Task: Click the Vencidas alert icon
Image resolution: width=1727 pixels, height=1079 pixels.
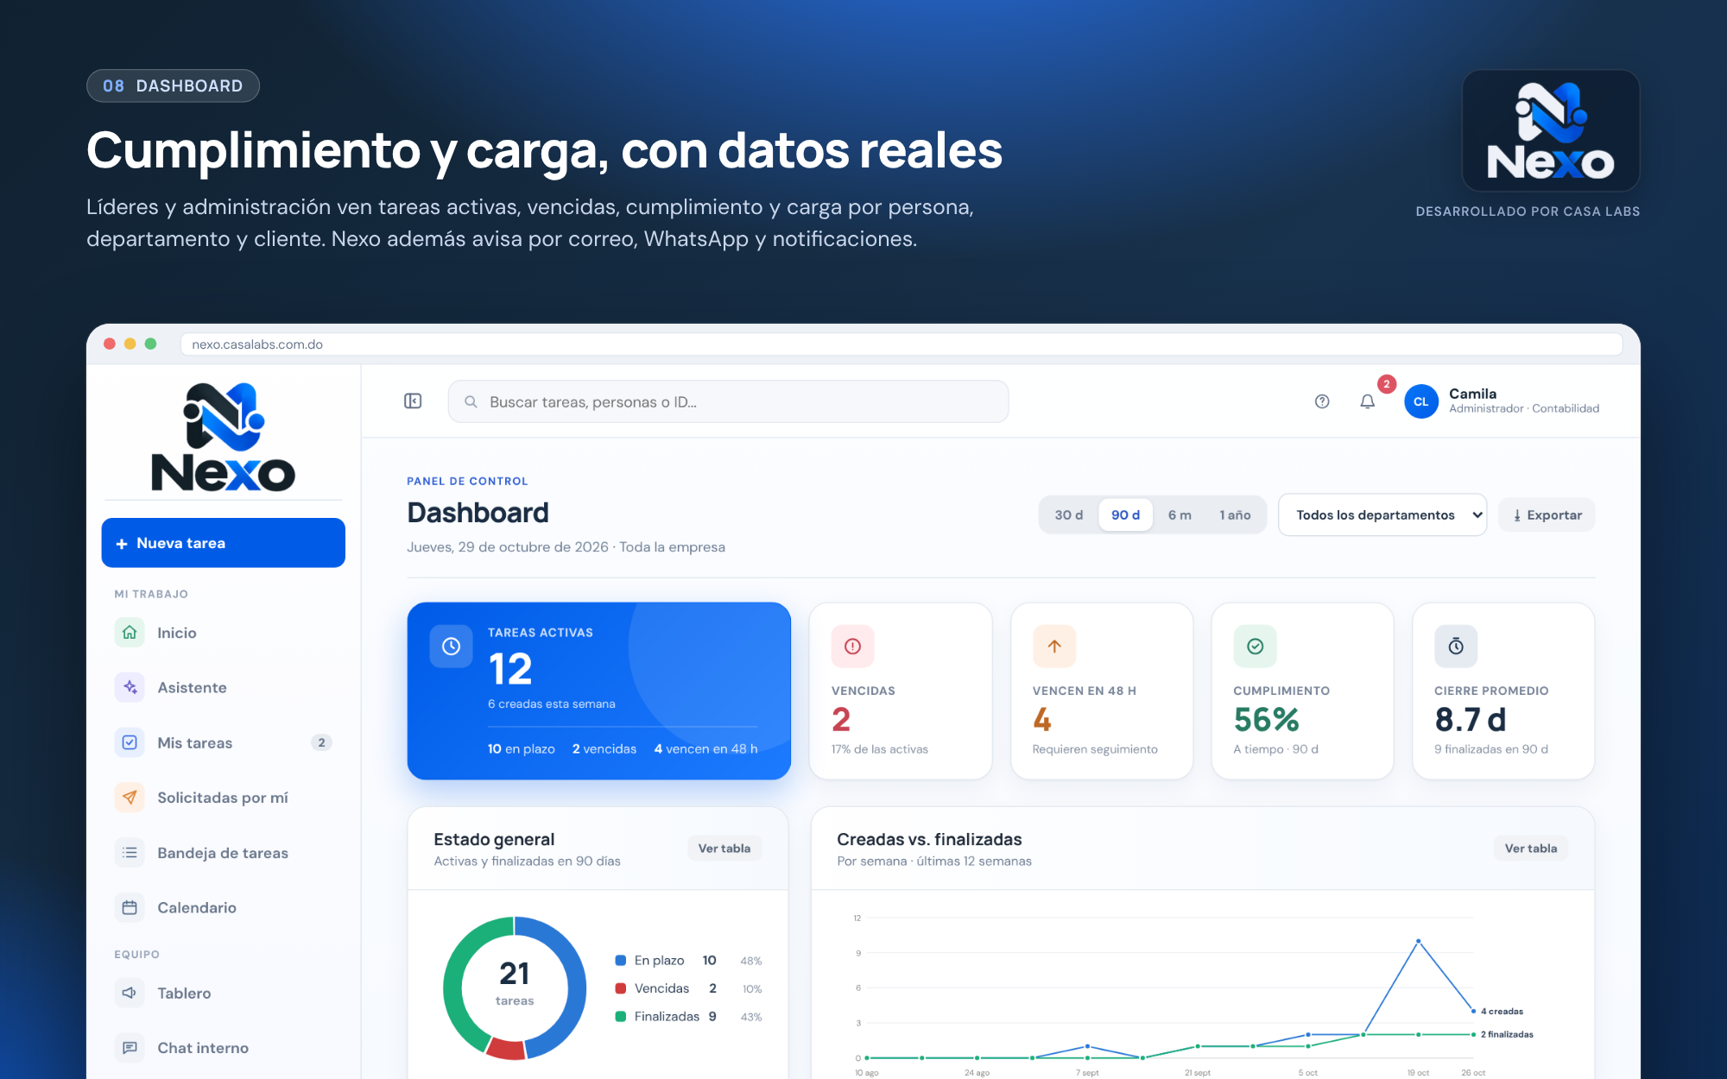Action: tap(853, 646)
